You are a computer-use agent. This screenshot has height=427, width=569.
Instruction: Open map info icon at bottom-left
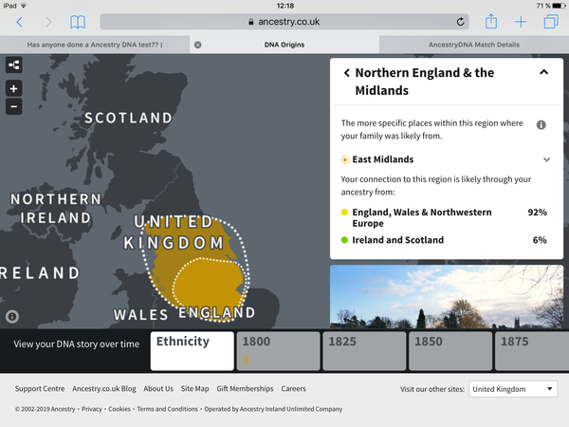12,317
